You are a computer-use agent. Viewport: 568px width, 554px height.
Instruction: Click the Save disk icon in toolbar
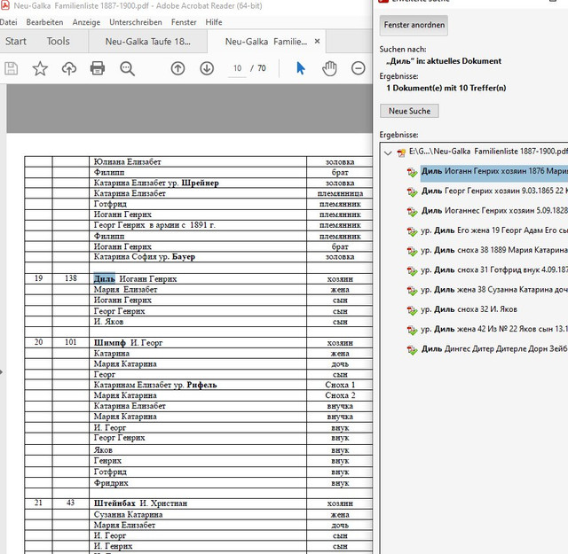11,68
